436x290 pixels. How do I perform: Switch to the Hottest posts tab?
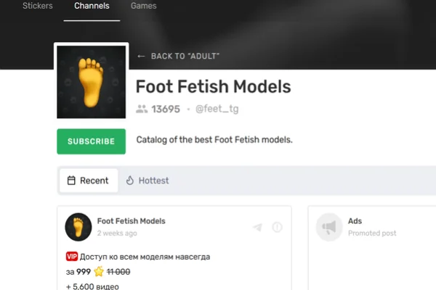tap(148, 181)
